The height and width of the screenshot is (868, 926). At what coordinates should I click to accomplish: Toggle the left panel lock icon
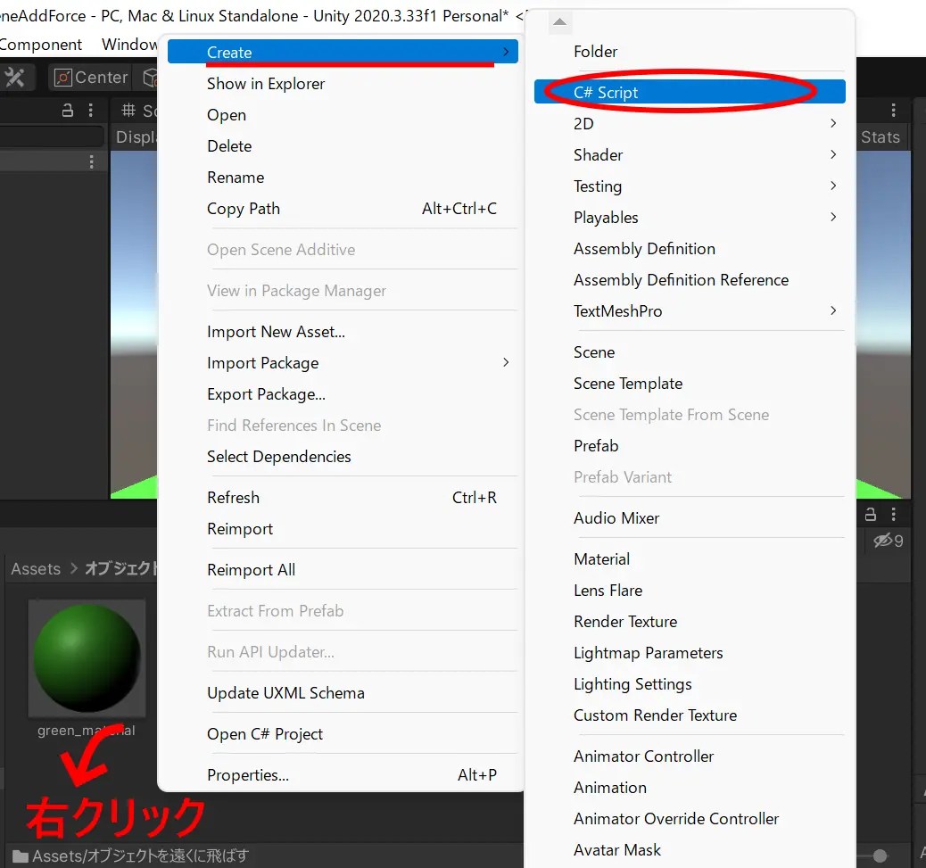[68, 110]
